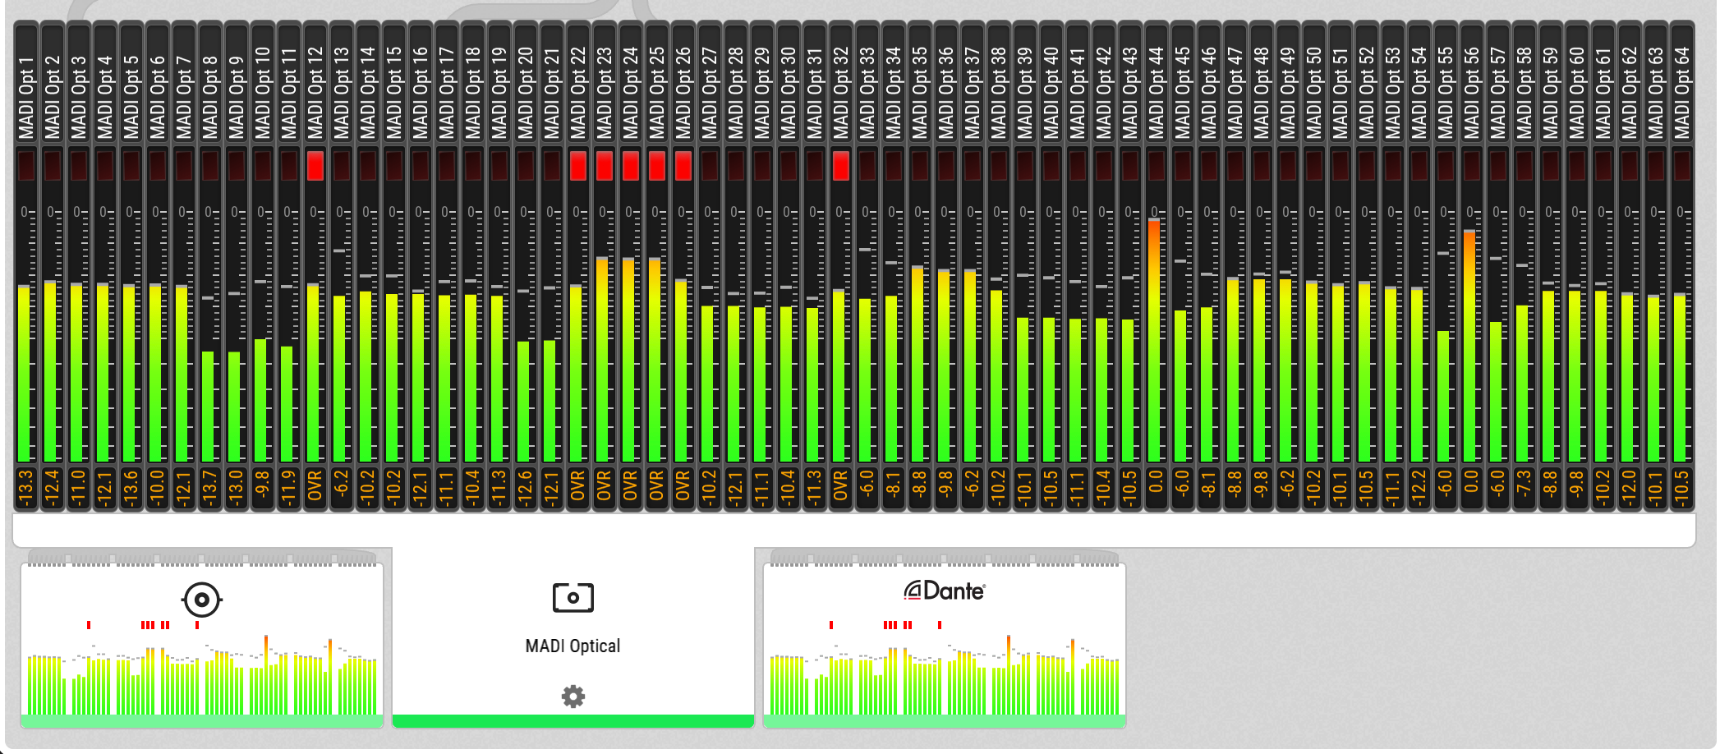
Task: Reset the MADI Opt 25 overload indicator
Action: [656, 166]
